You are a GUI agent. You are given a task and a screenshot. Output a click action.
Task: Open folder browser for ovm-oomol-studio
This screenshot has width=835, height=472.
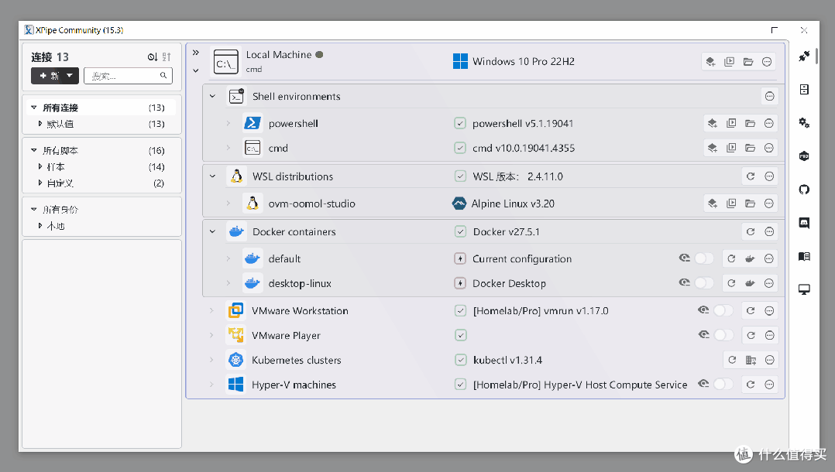pos(751,204)
